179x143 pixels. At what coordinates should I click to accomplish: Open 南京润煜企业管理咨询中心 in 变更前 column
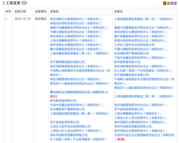(x=76, y=19)
